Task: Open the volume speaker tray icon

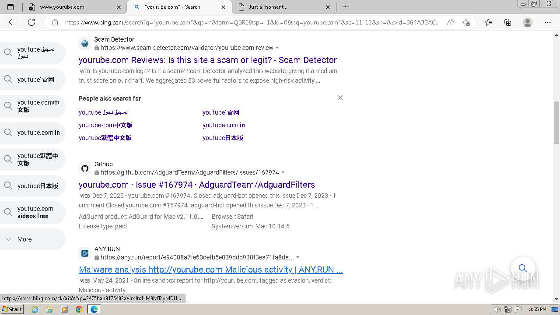Action: tap(497, 309)
